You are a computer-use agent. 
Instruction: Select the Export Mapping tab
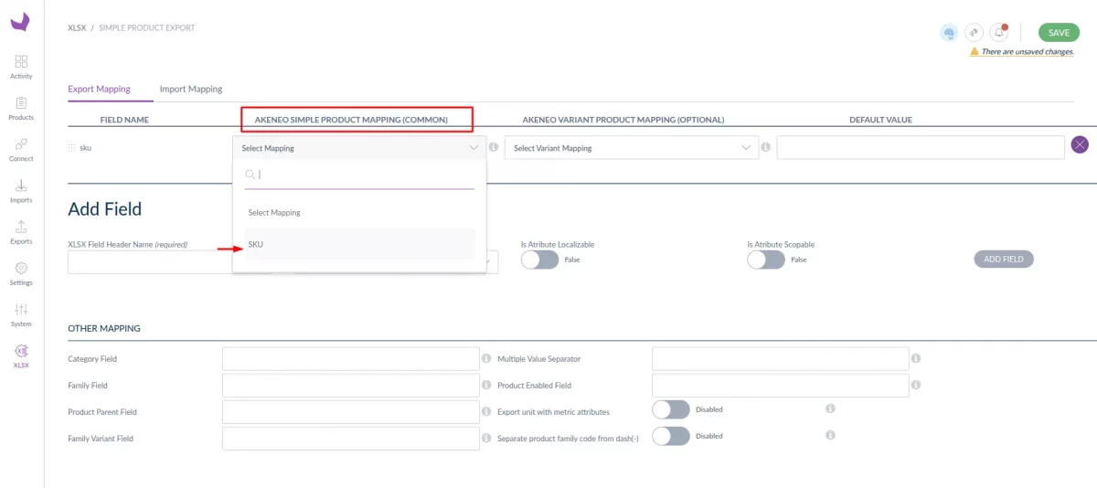coord(99,89)
